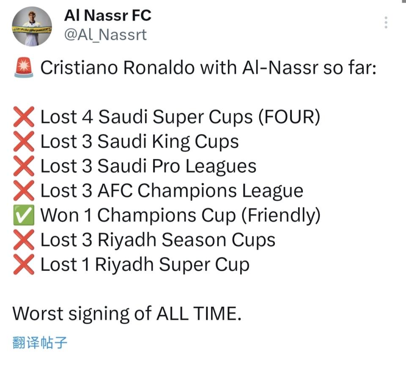
Task: Click the "Lost 3 AFC Champions League" text
Action: (x=172, y=191)
